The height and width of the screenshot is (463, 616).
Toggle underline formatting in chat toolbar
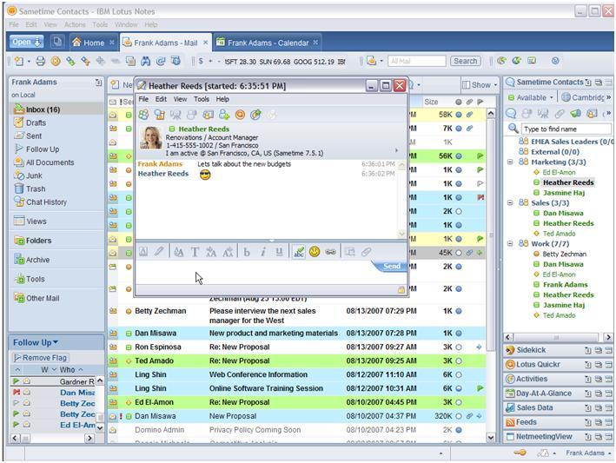(279, 252)
